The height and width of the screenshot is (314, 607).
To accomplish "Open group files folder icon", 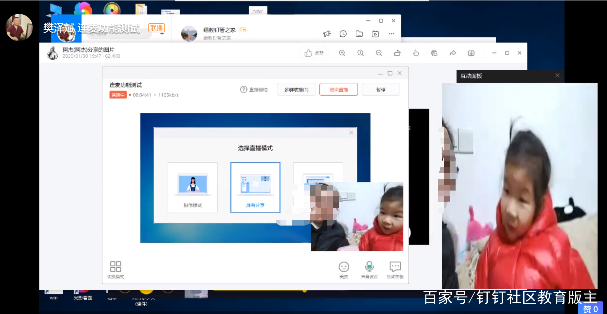I will coord(359,34).
